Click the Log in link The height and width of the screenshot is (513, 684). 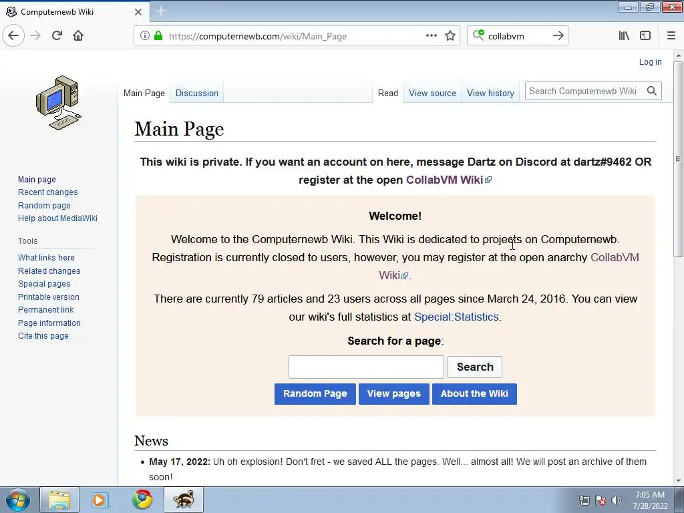pyautogui.click(x=650, y=62)
